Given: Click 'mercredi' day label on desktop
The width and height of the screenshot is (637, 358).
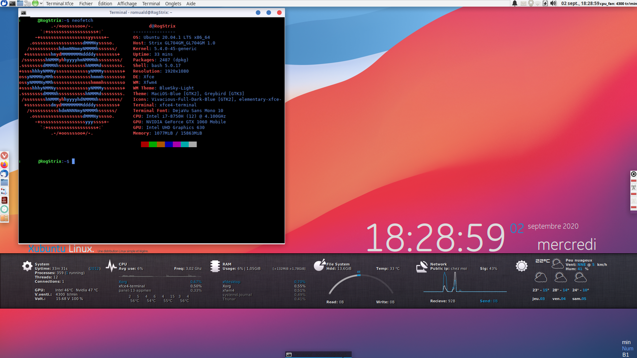Looking at the screenshot, I should pos(567,245).
